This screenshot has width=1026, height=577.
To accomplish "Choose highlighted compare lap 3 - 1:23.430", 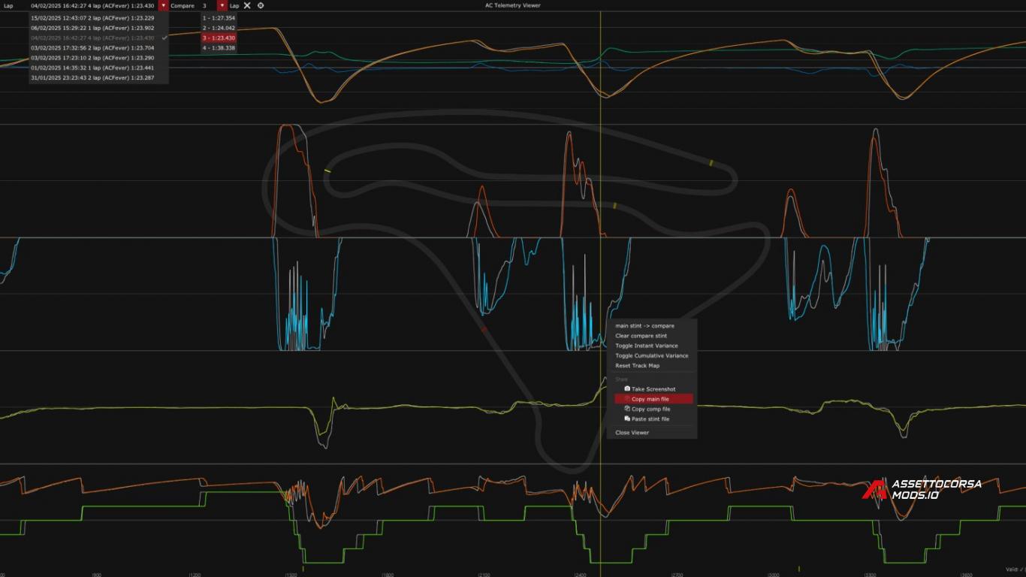I will pyautogui.click(x=219, y=38).
